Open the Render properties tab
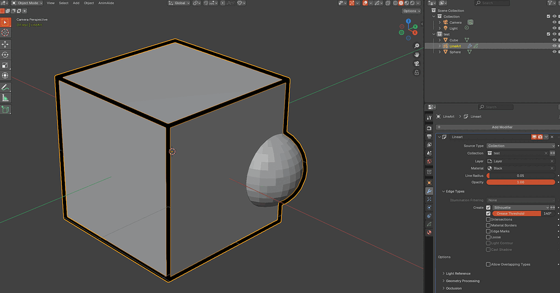Screen dimensions: 560x293 coord(429,128)
